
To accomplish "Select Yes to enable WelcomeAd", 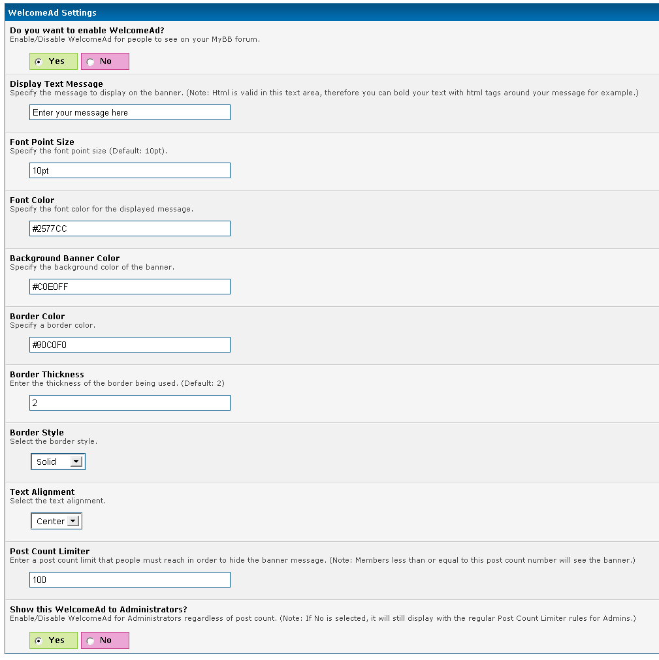I will (x=39, y=62).
